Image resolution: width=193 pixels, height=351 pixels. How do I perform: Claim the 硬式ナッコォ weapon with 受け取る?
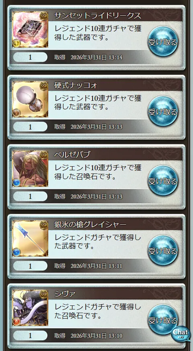tap(163, 111)
